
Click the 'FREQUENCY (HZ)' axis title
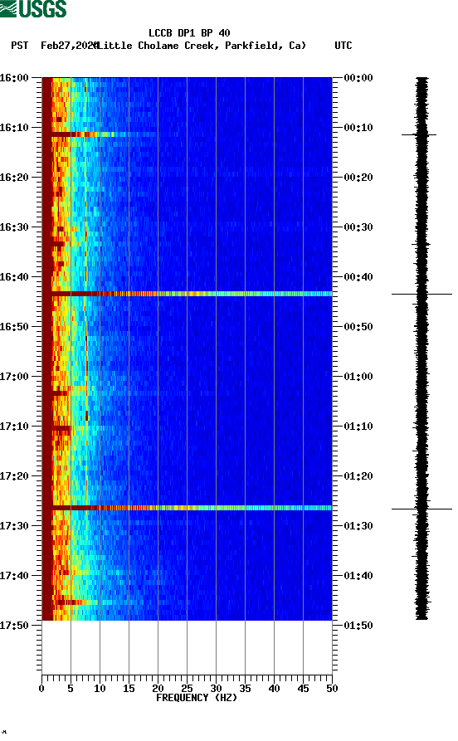[x=197, y=698]
